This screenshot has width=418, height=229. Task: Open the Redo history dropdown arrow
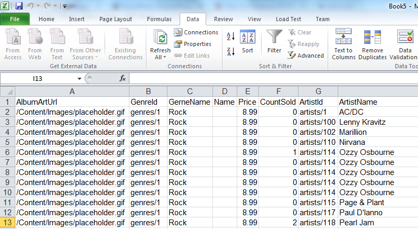55,6
